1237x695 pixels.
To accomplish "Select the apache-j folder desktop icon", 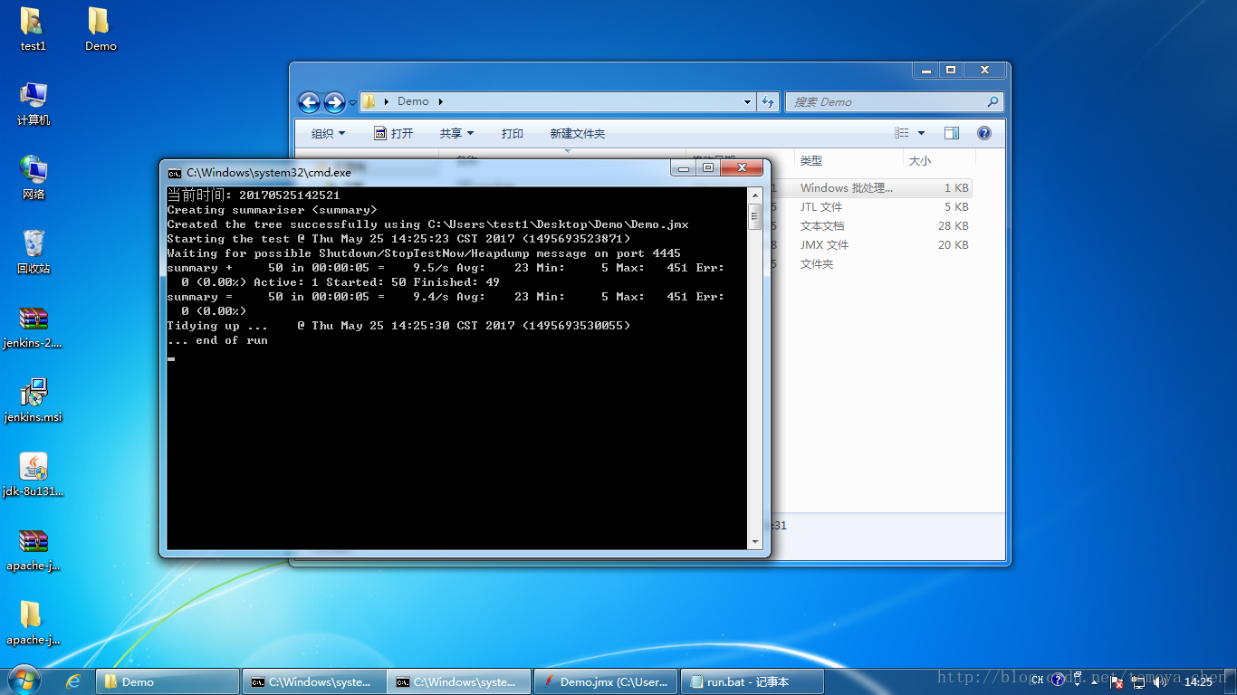I will tap(33, 624).
